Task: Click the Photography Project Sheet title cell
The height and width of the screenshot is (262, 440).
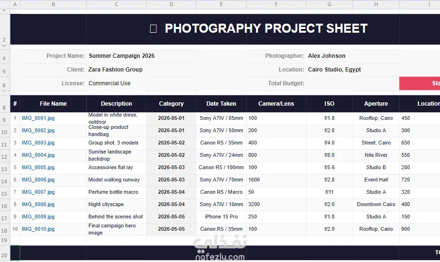Action: point(266,28)
